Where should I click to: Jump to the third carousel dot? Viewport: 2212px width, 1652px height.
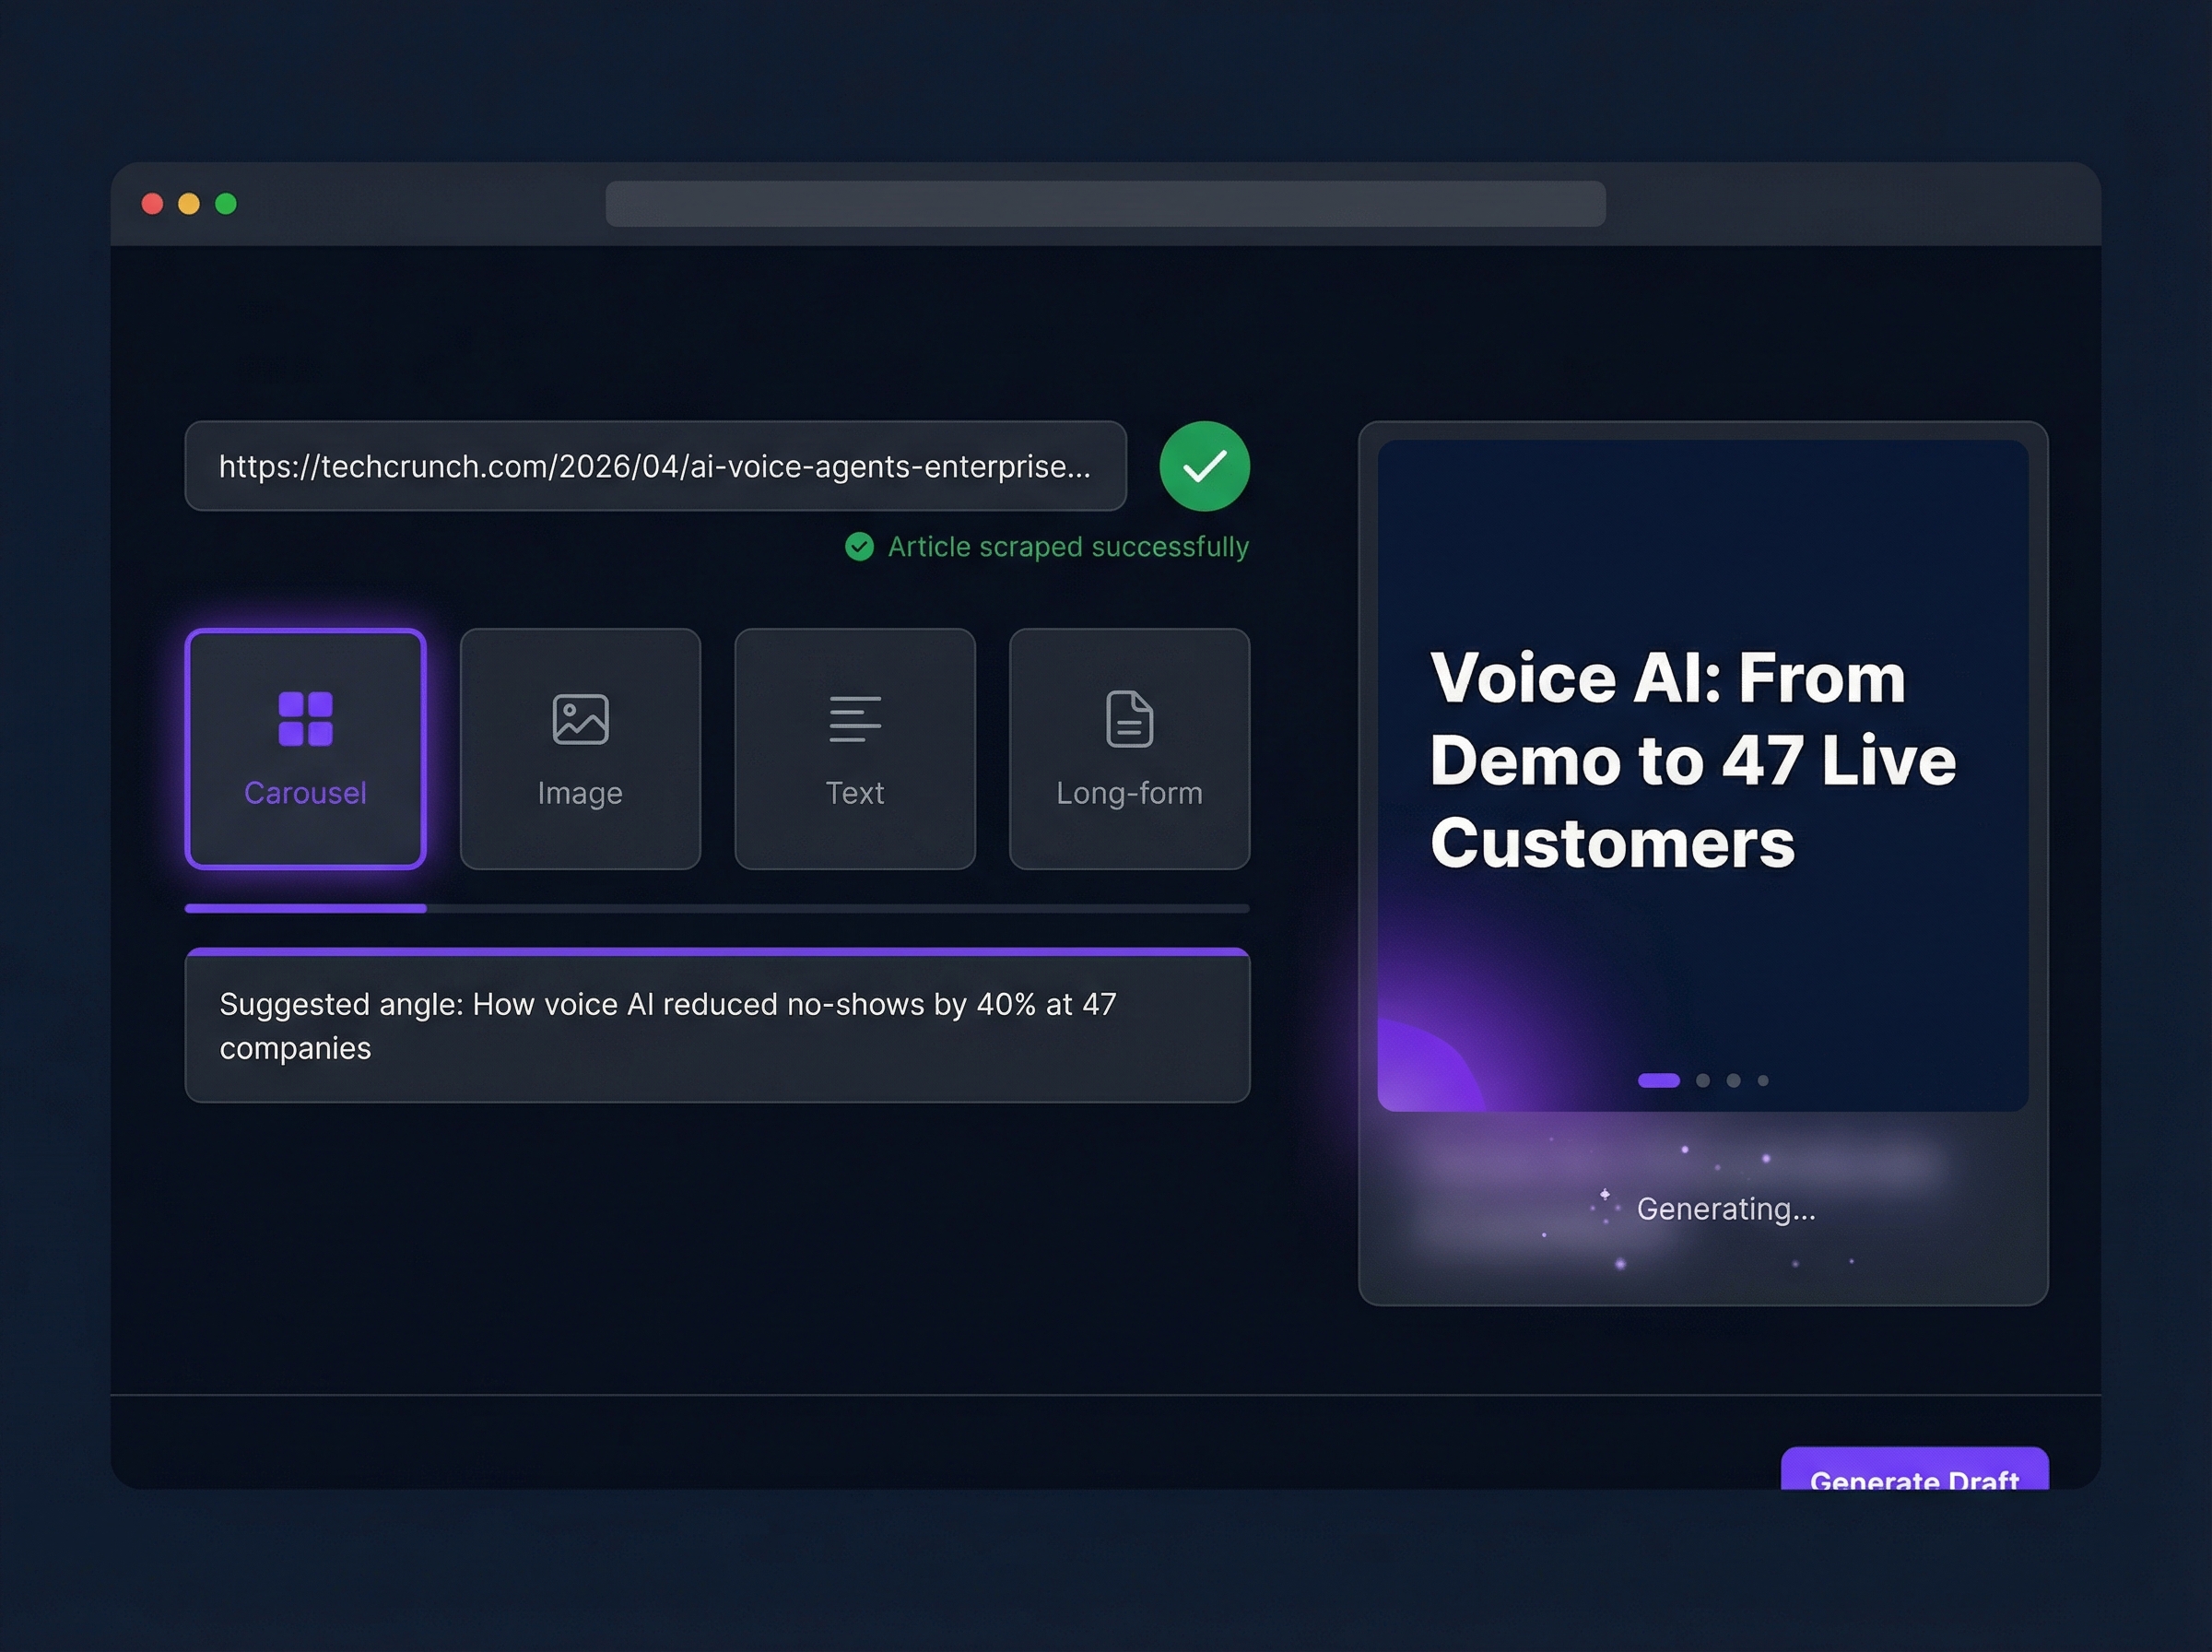[1734, 1080]
